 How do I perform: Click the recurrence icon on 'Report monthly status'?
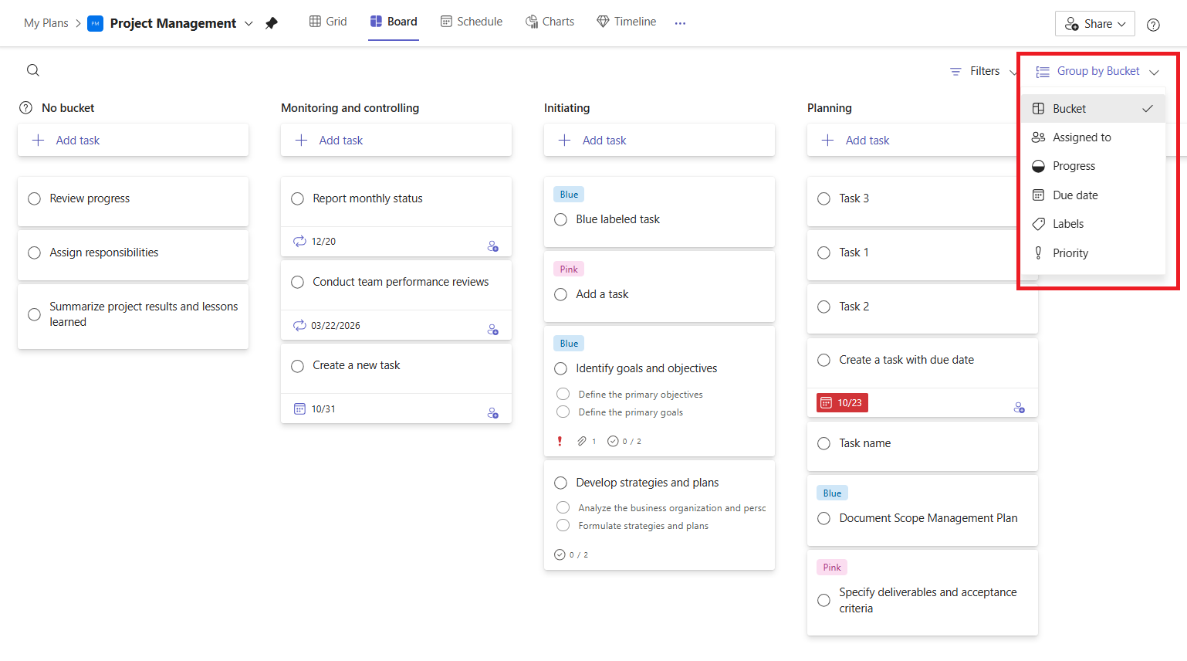[299, 240]
